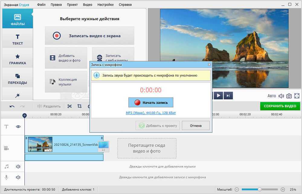Select the scissors cut tool

(x=69, y=106)
